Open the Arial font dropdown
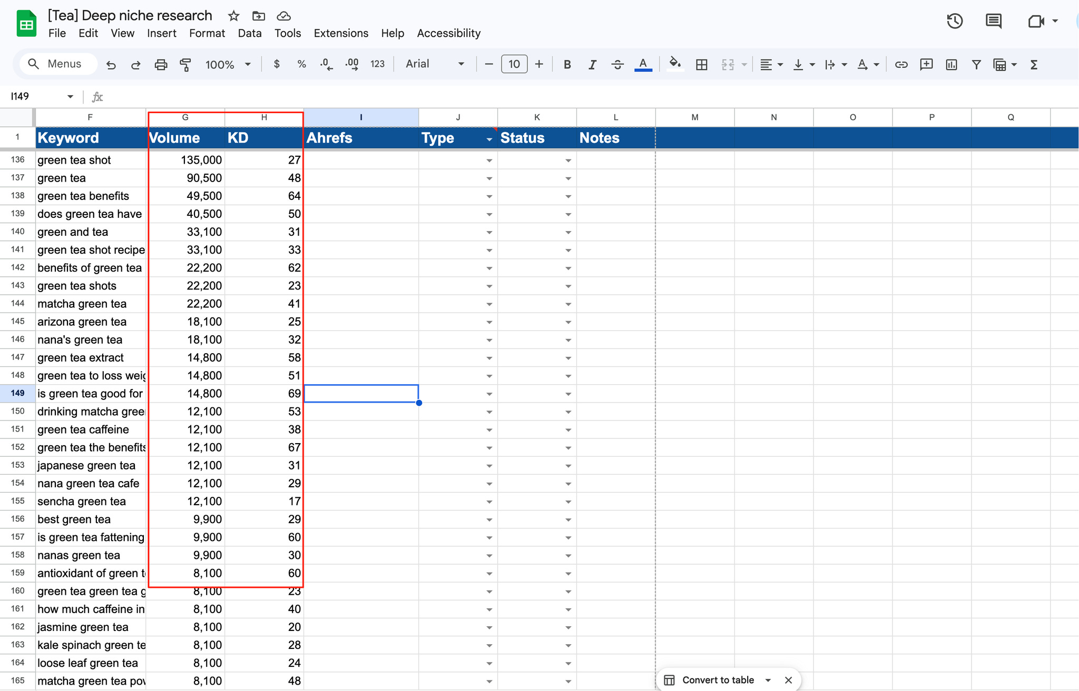This screenshot has height=691, width=1079. (x=435, y=64)
